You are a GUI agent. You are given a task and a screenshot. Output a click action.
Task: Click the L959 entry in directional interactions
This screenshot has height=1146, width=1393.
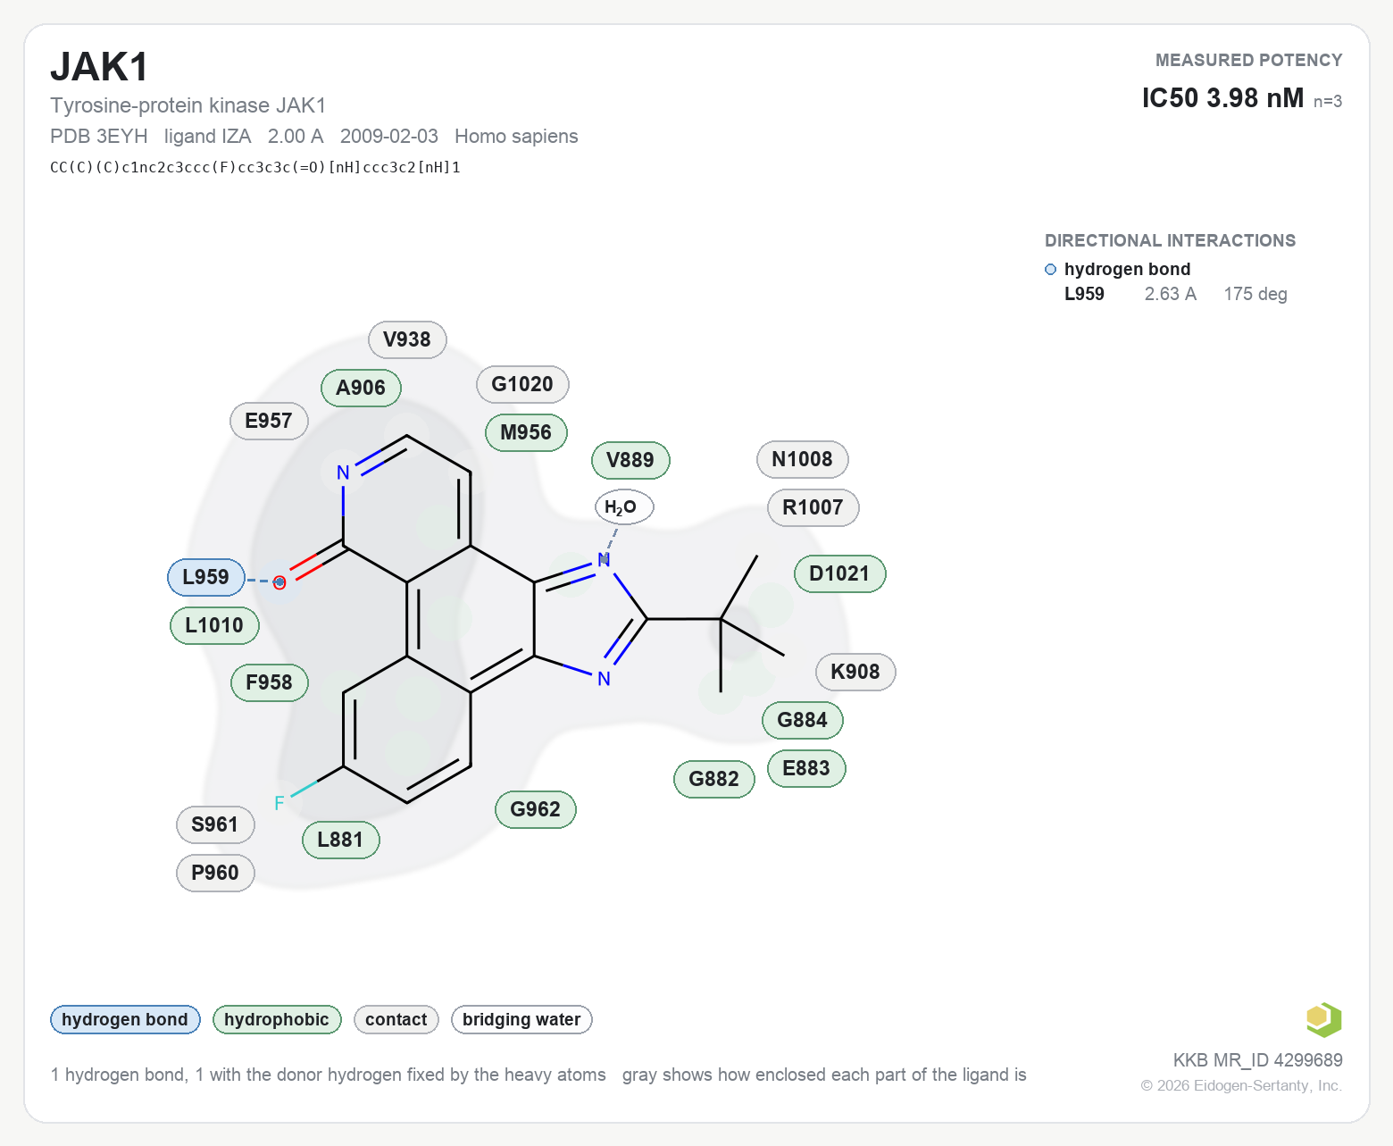pos(1084,294)
